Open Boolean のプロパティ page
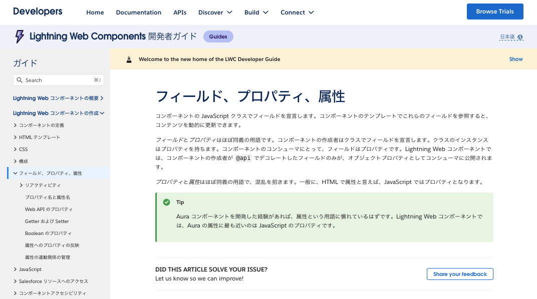The width and height of the screenshot is (537, 299). coord(48,233)
